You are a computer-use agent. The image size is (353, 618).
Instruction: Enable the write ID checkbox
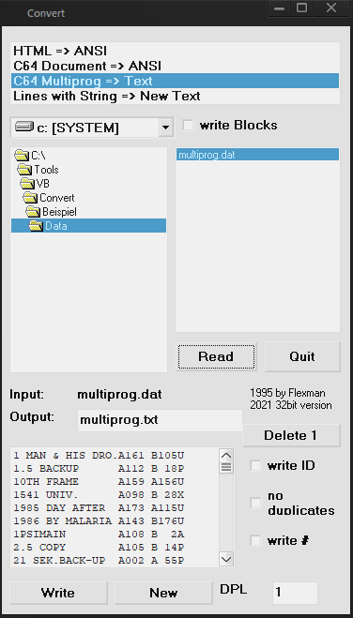[255, 465]
